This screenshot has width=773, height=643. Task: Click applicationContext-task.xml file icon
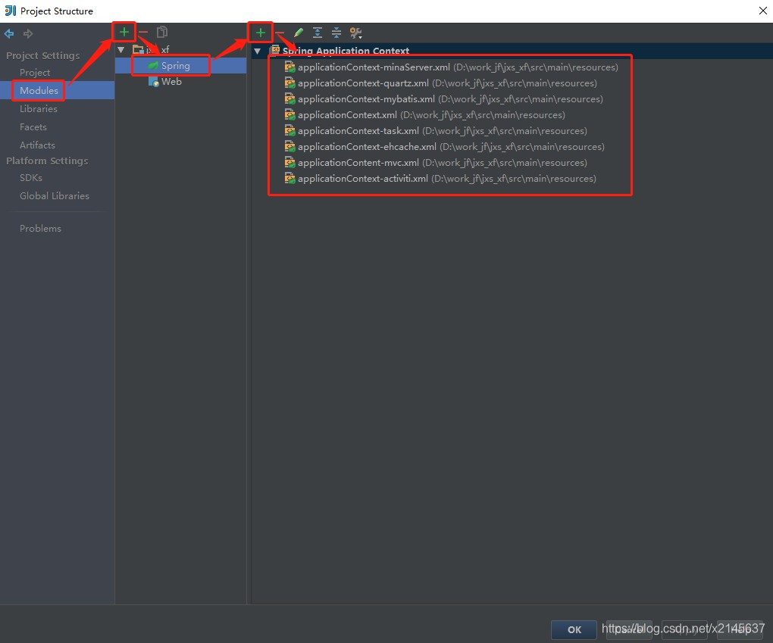[x=289, y=130]
